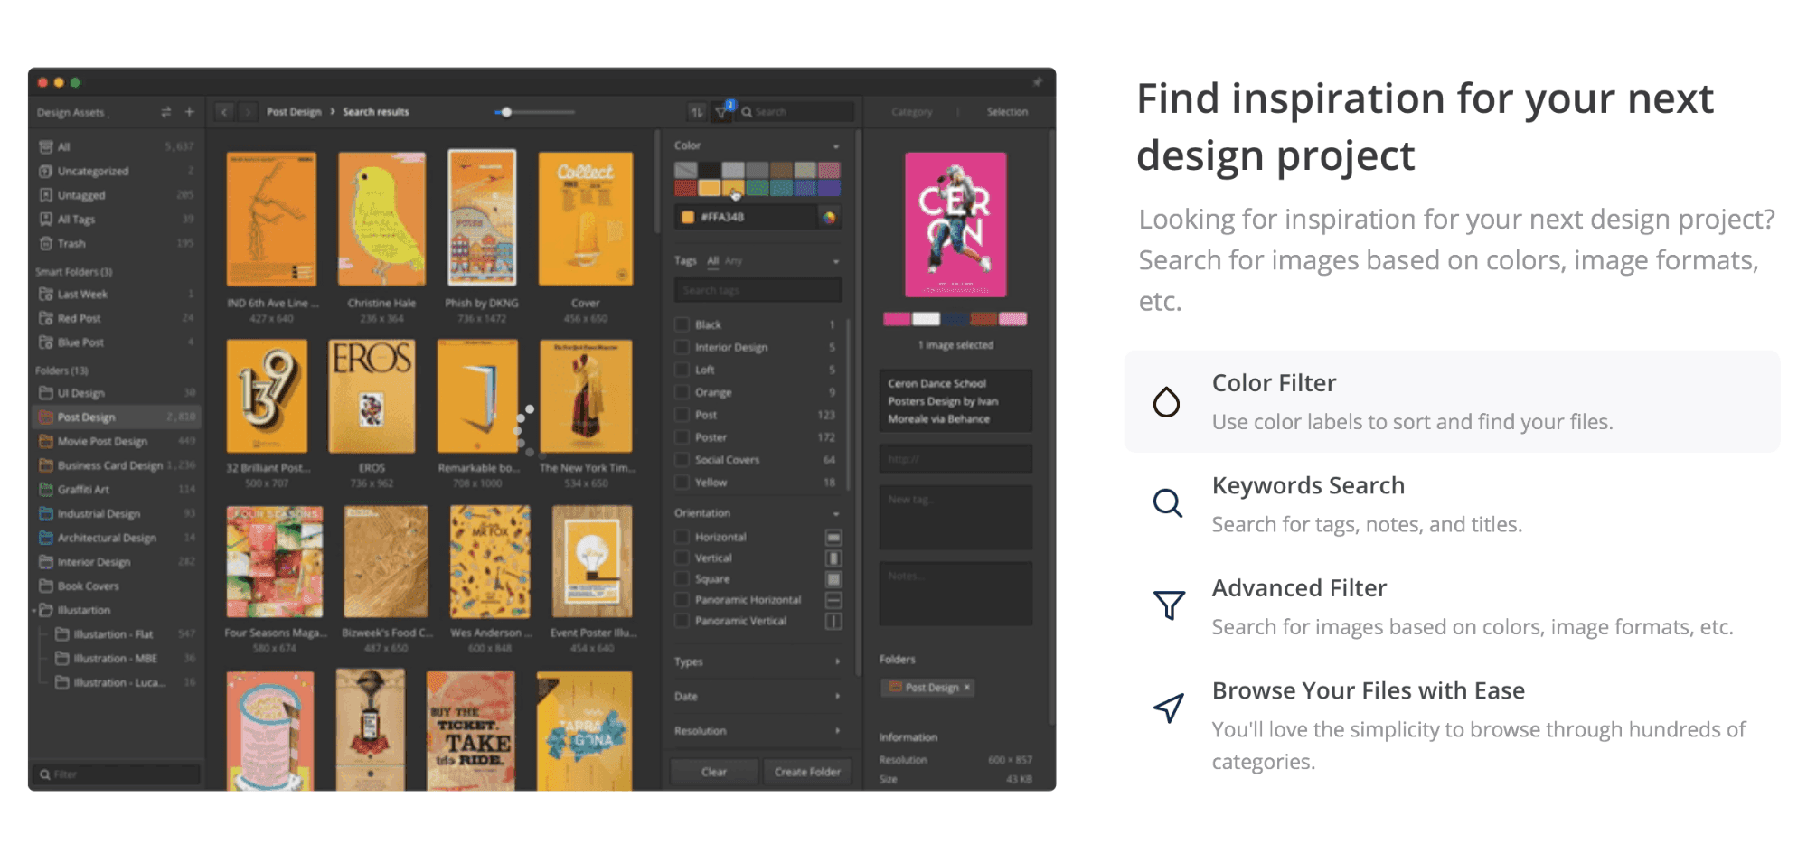Click the Panoramic Horizontal shape icon

(x=834, y=600)
